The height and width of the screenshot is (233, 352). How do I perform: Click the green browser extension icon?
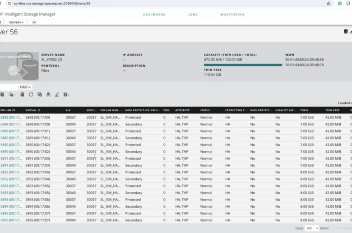340,3
